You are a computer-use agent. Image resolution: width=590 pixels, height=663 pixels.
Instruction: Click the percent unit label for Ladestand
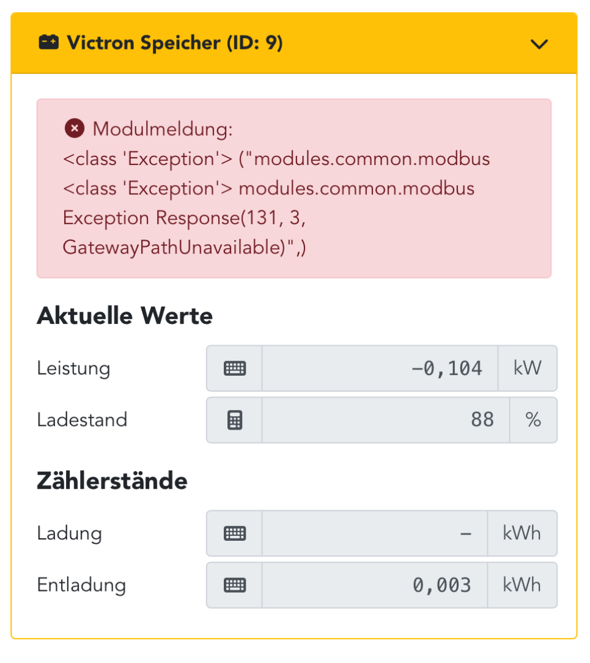pos(533,420)
